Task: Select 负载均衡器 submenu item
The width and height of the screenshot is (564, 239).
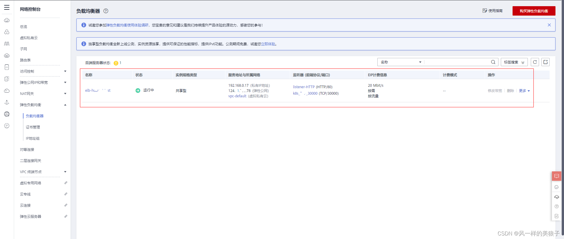Action: pos(35,116)
